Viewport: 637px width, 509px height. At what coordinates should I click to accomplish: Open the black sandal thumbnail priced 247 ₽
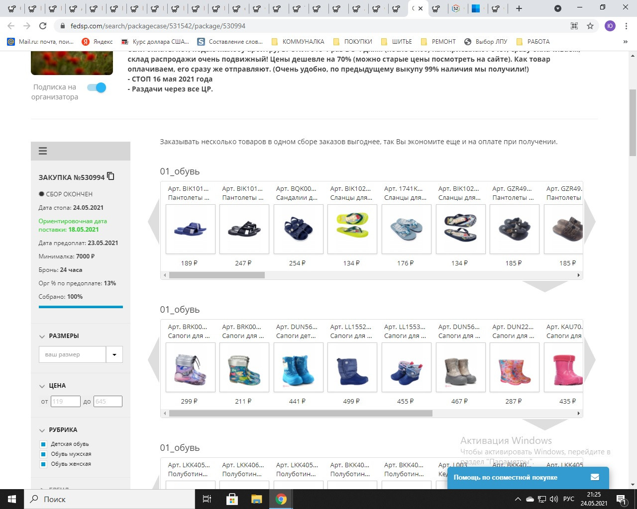click(x=244, y=229)
